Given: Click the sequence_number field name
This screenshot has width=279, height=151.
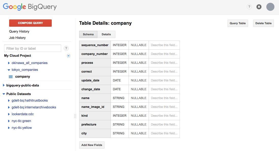Looking at the screenshot, I should 95,45.
